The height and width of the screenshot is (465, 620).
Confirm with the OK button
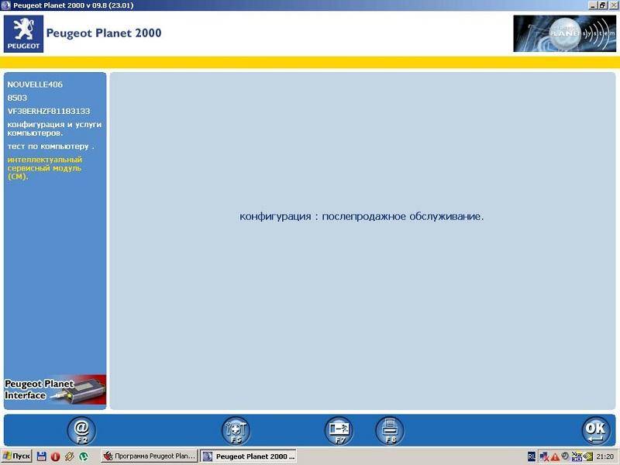pyautogui.click(x=594, y=429)
